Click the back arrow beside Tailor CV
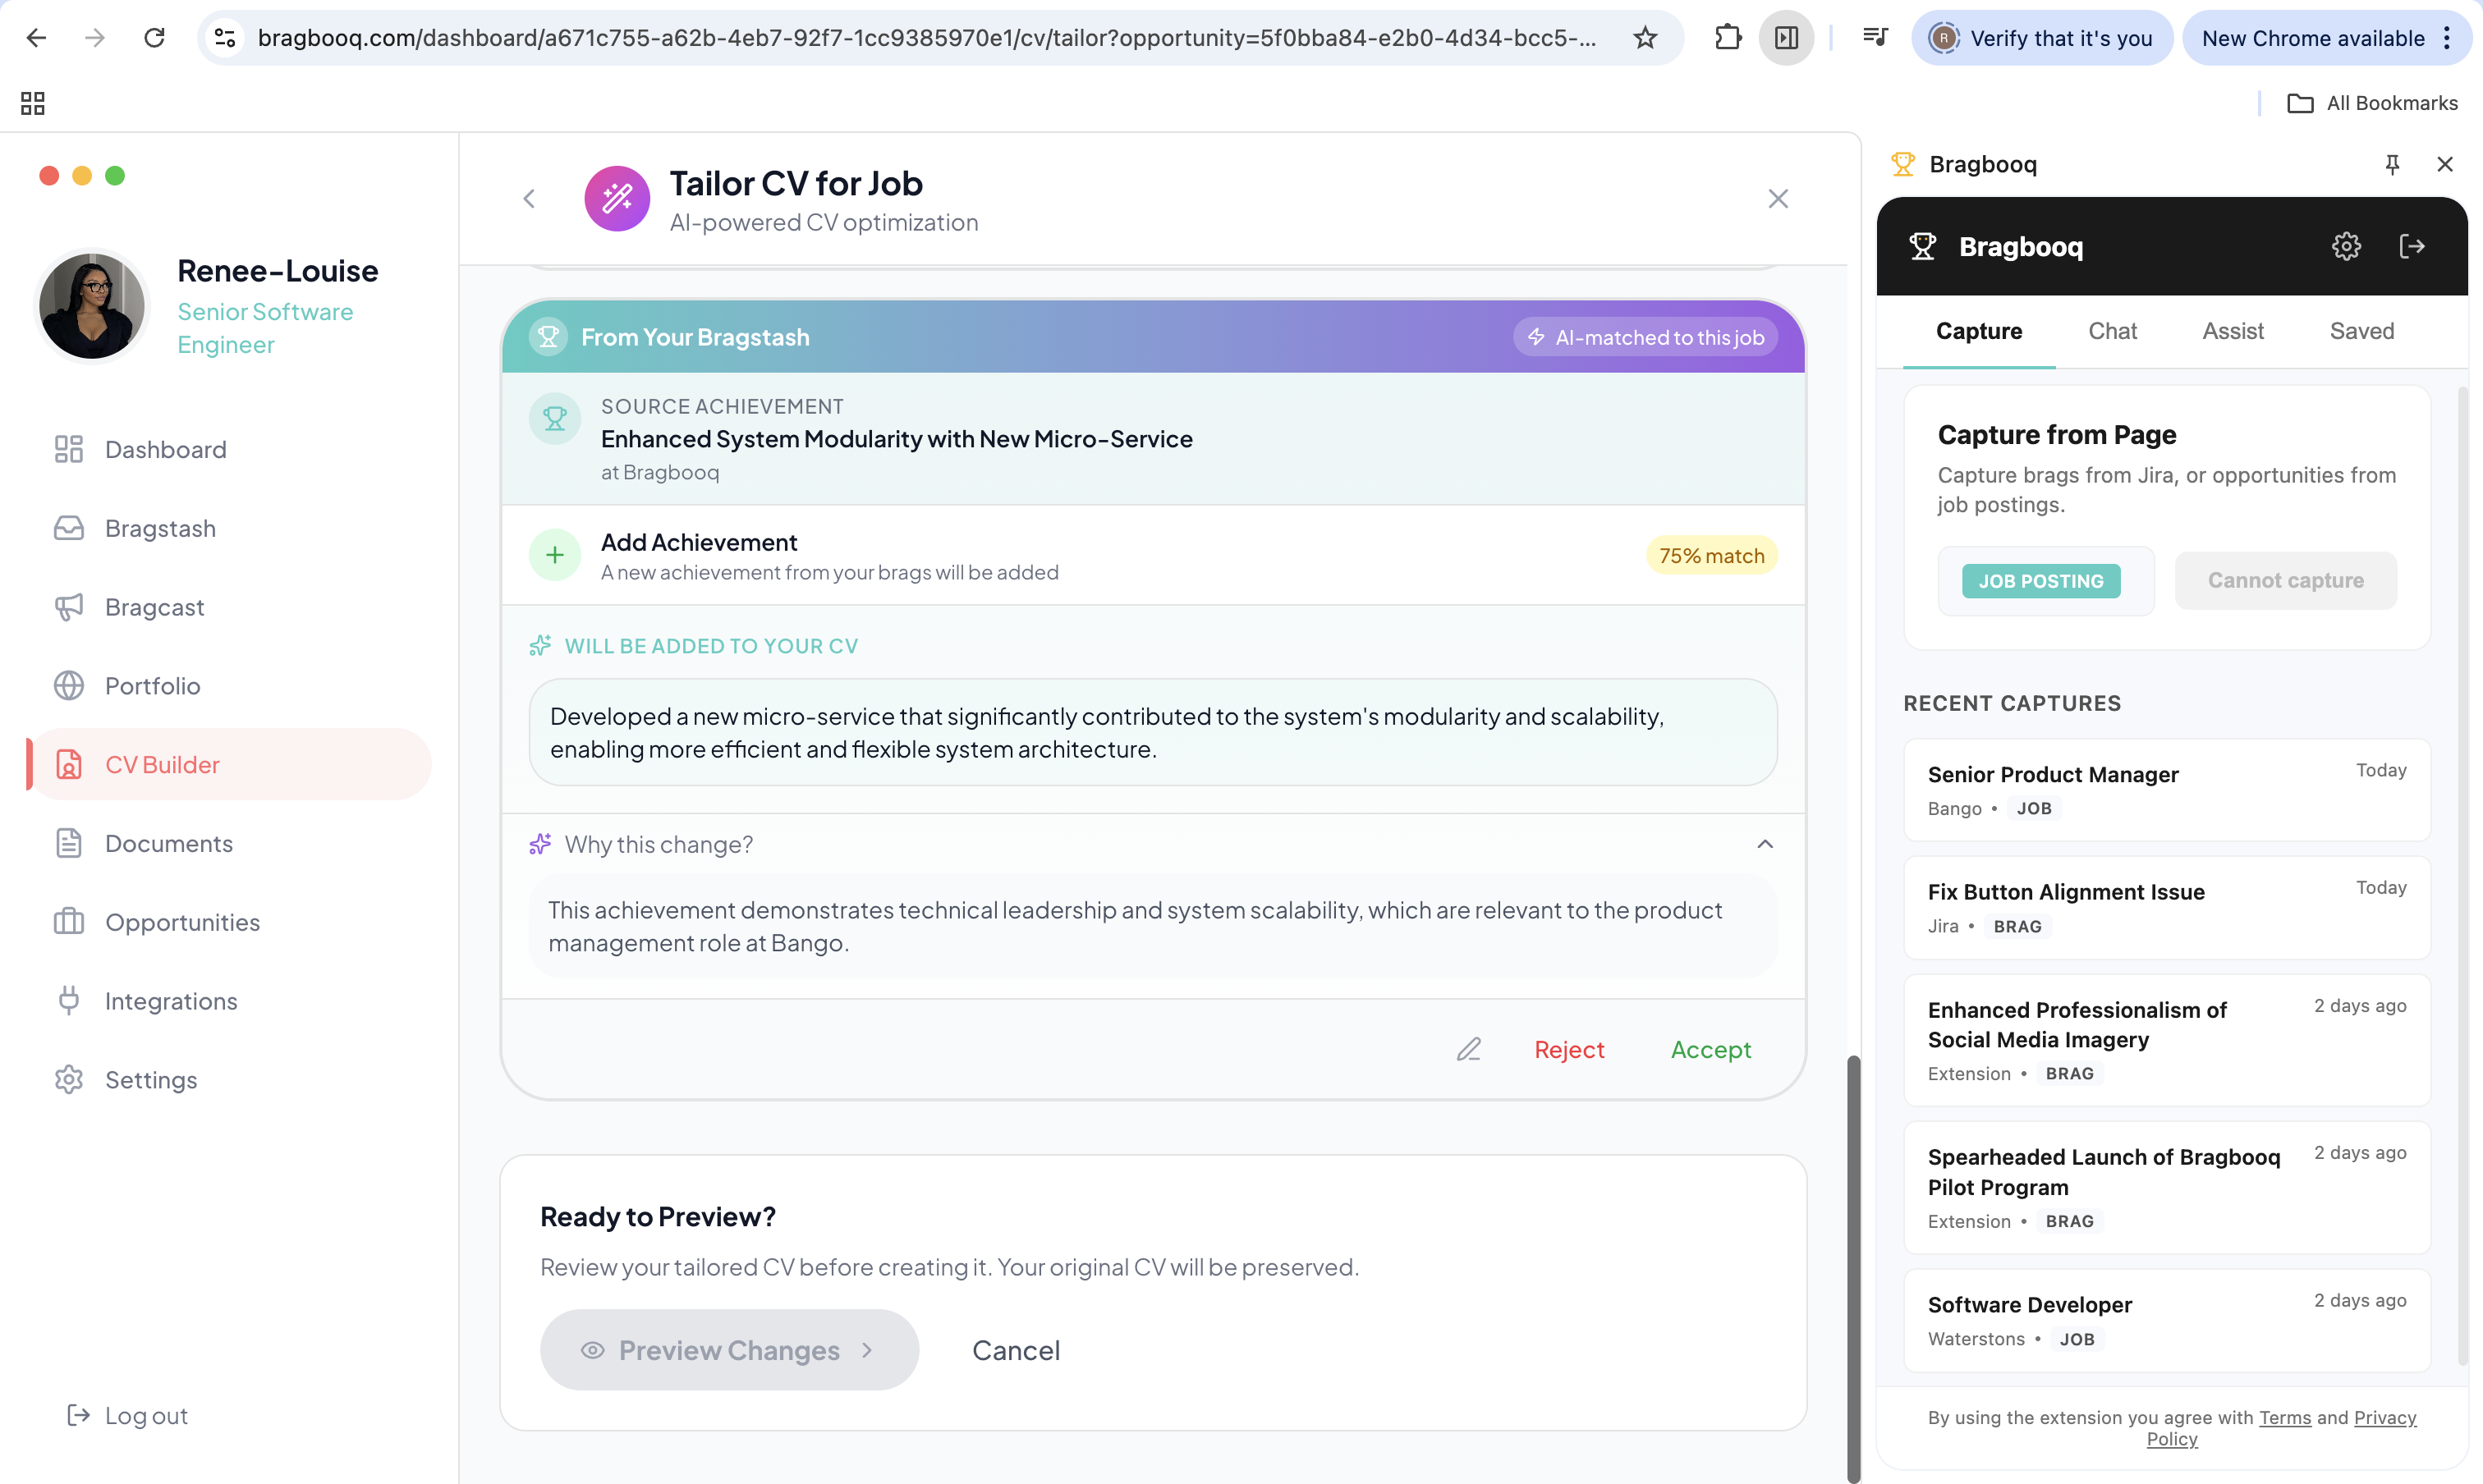 click(x=530, y=199)
